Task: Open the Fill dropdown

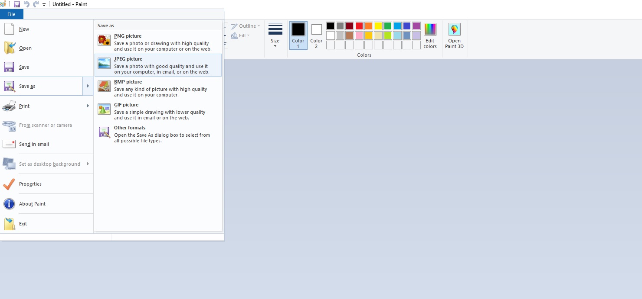Action: 240,35
